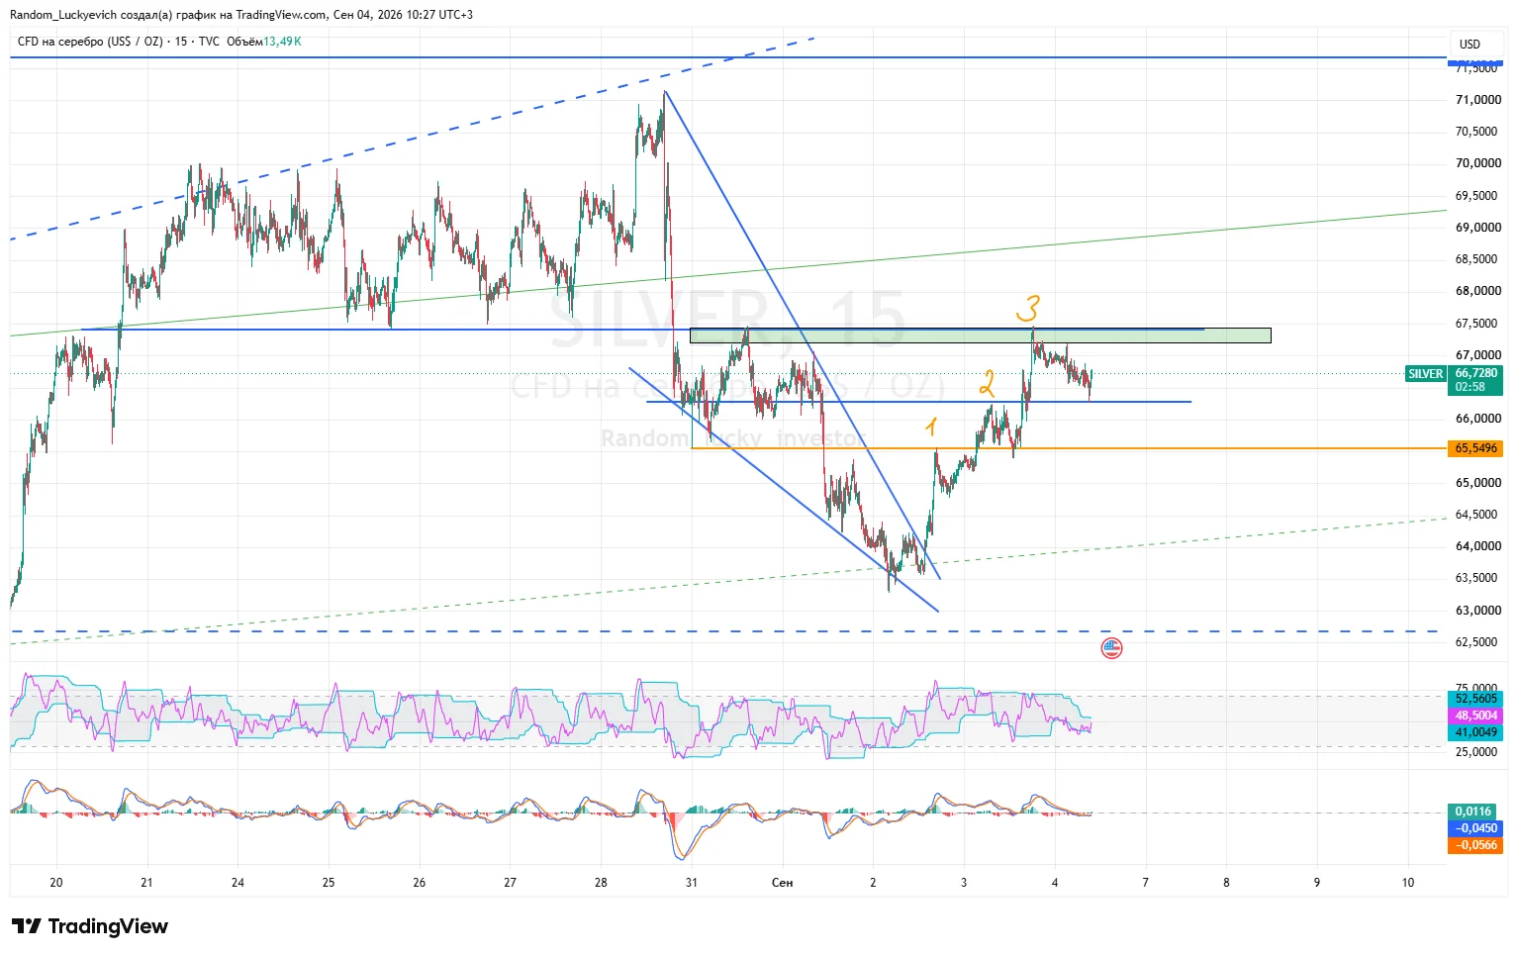The image size is (1518, 956).
Task: Click date 20 on the time axis
Action: coord(56,883)
